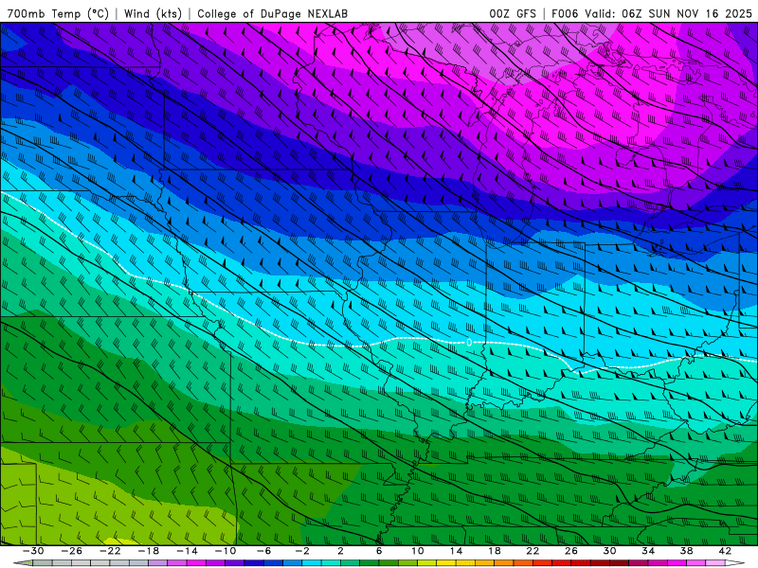The image size is (758, 568).
Task: Click the gray colorbar swatch below '-30'
Action: tap(43, 563)
